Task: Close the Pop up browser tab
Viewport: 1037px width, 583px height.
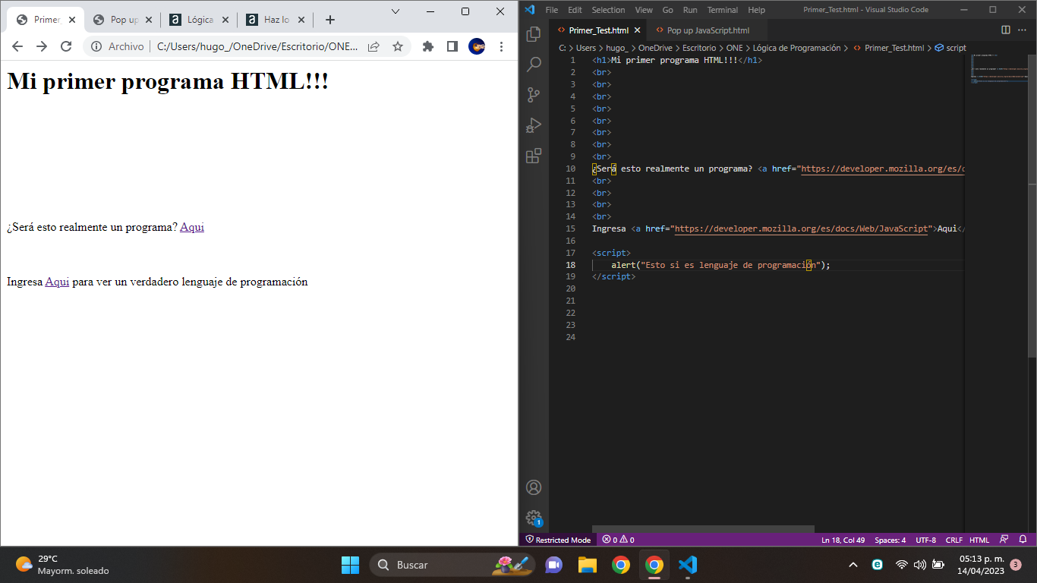Action: [148, 20]
